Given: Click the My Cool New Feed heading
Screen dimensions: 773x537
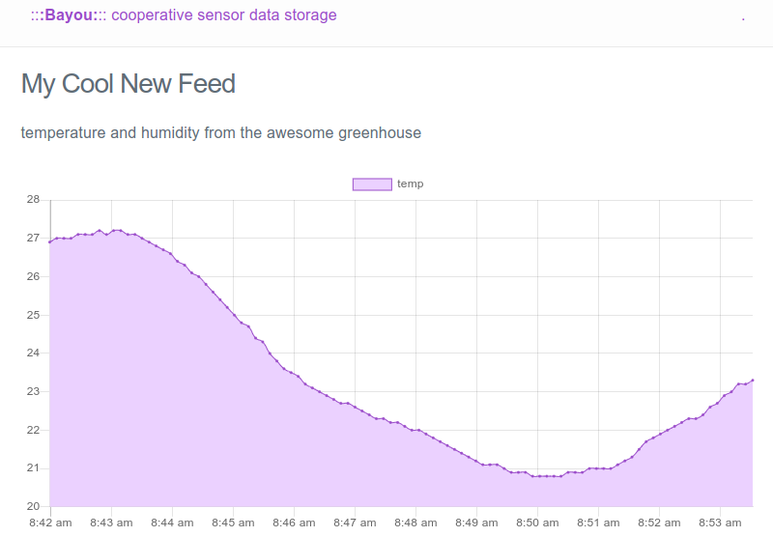Looking at the screenshot, I should point(129,84).
